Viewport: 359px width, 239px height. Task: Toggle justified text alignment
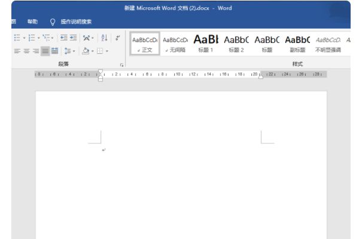click(45, 51)
